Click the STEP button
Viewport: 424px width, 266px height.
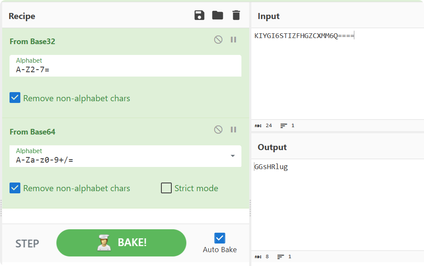(x=27, y=243)
